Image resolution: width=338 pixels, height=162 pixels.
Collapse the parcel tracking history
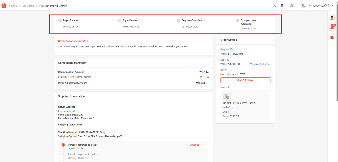[x=196, y=145]
